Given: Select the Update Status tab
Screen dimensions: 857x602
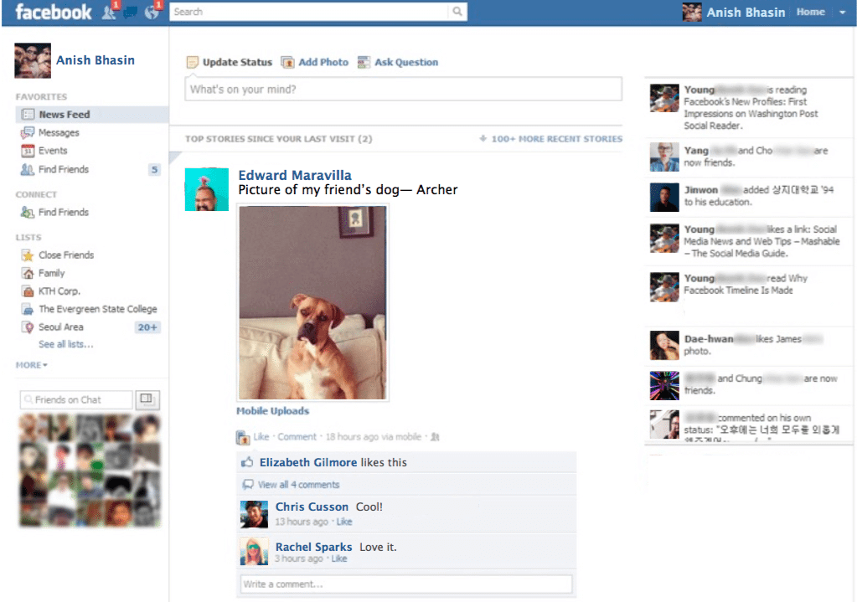Looking at the screenshot, I should [x=237, y=62].
